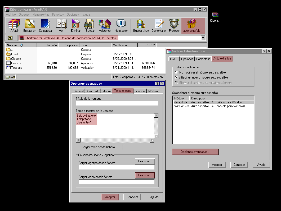Open the Favoritos menu
The image size is (281, 211).
(x=58, y=15)
